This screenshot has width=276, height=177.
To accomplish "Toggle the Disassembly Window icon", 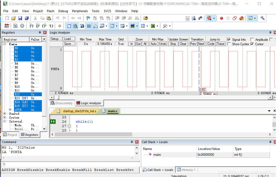I will click(75, 26).
